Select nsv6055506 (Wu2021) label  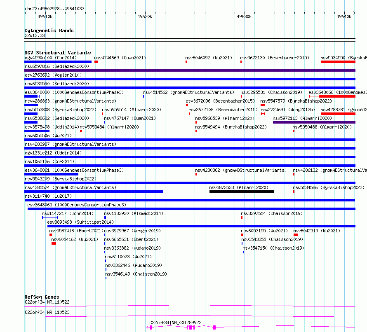[48, 136]
